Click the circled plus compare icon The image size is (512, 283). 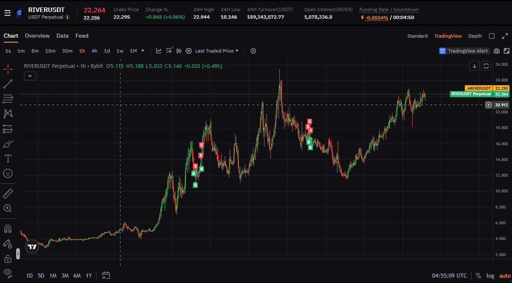coord(253,51)
